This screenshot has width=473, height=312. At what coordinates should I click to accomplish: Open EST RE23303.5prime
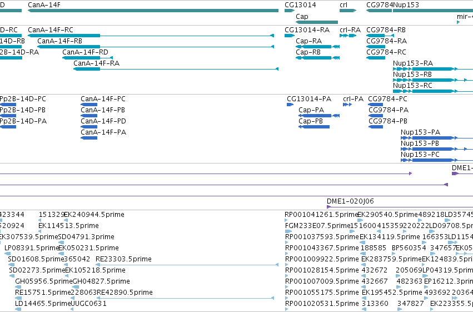tap(123, 259)
